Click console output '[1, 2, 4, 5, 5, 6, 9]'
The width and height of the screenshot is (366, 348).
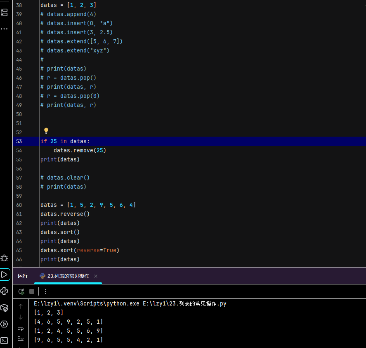click(x=68, y=331)
